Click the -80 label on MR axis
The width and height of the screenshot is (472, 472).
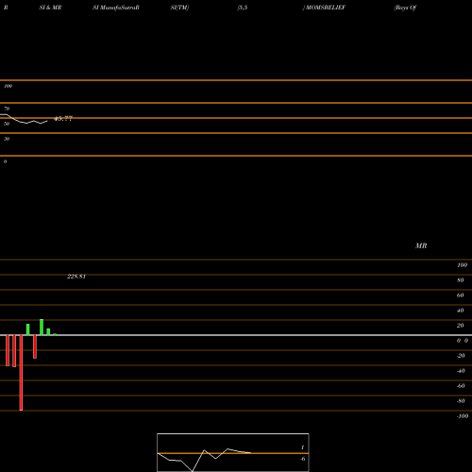(461, 401)
